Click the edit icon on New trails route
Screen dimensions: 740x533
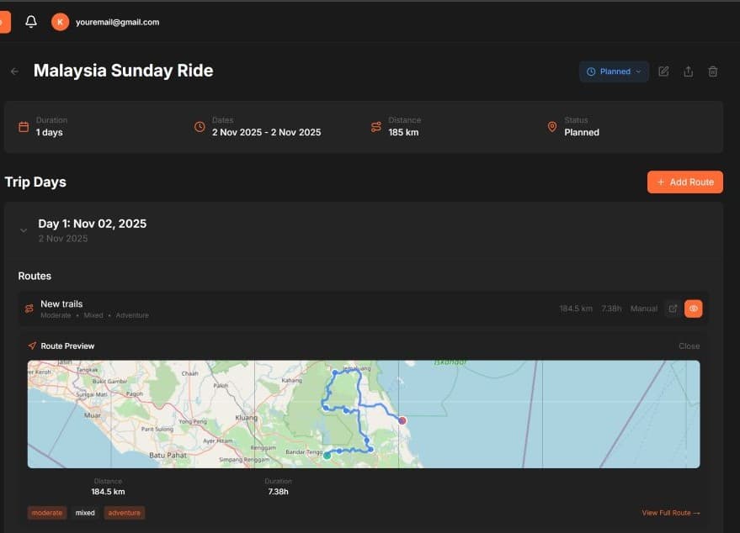coord(673,308)
